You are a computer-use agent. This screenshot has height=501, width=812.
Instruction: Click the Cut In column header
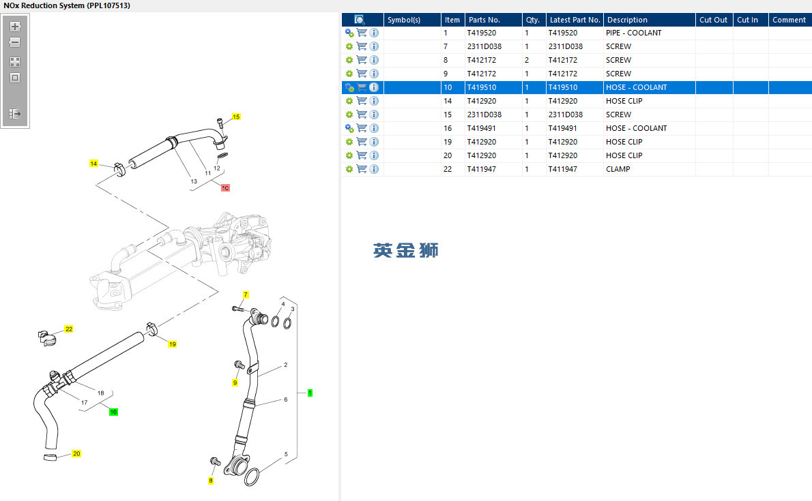click(x=751, y=20)
